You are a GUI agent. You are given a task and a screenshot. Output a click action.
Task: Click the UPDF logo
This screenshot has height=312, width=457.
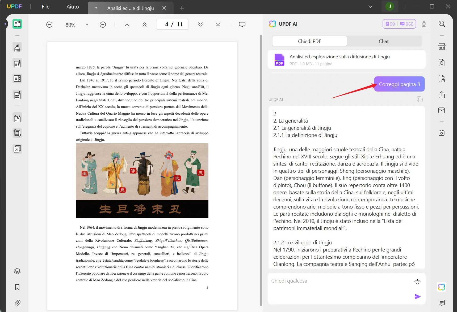click(14, 6)
